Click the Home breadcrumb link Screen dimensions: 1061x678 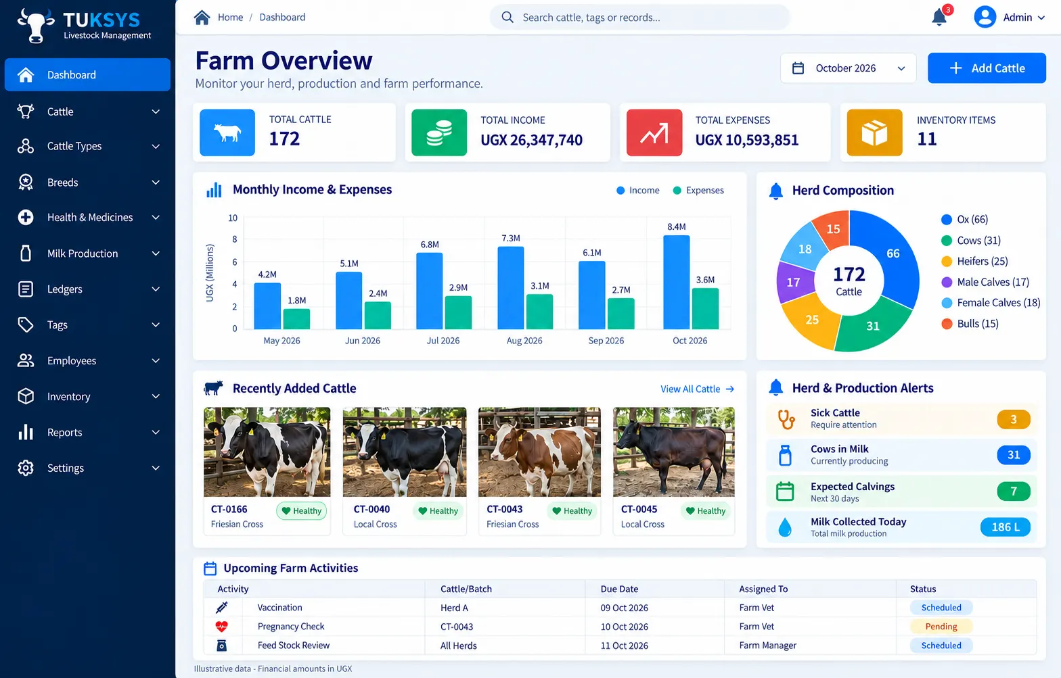(230, 18)
